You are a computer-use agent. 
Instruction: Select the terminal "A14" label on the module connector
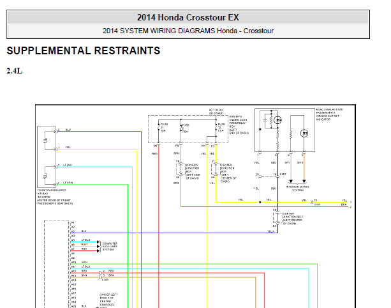(x=73, y=280)
